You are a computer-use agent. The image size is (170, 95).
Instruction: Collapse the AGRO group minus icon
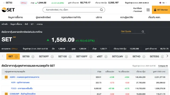coord(6,77)
